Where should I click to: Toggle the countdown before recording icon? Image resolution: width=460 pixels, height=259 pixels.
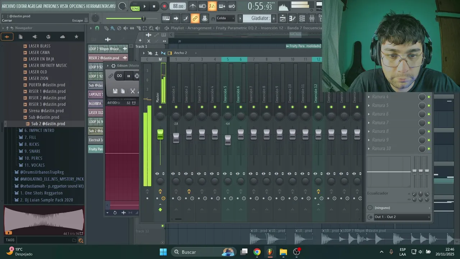pos(212,6)
